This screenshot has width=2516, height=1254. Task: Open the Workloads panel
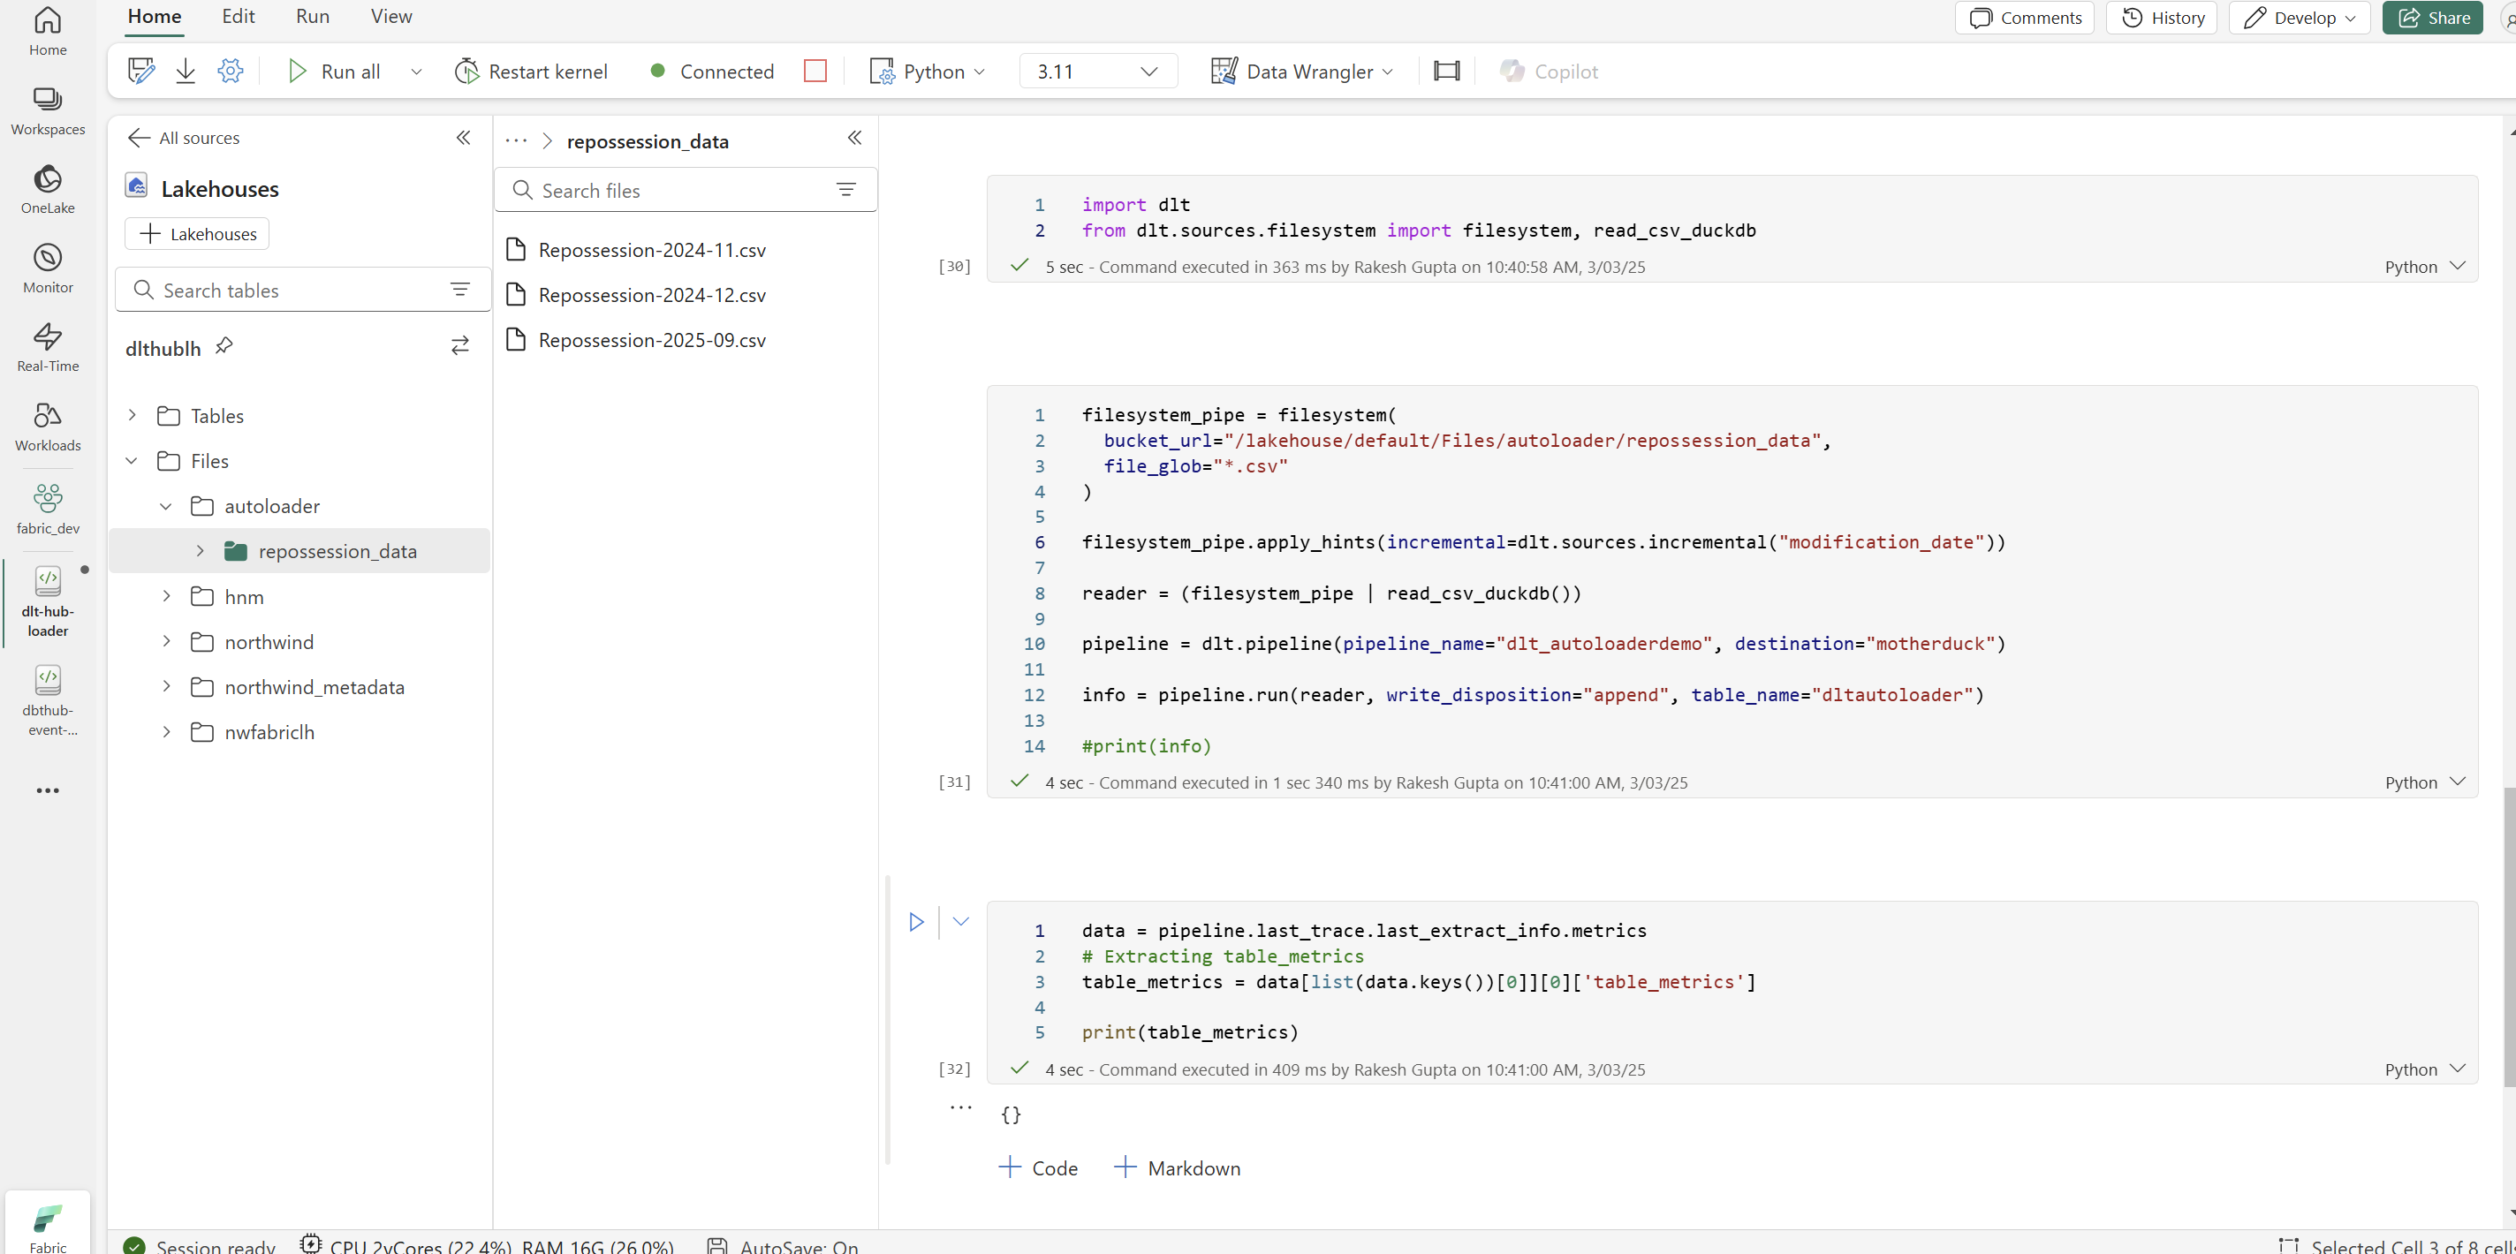pos(47,425)
